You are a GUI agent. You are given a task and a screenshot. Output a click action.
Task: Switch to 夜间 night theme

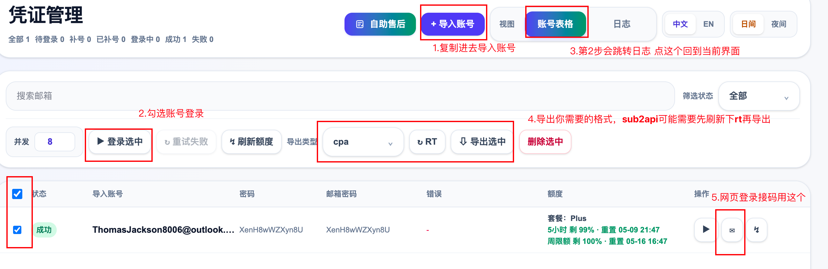coord(779,24)
